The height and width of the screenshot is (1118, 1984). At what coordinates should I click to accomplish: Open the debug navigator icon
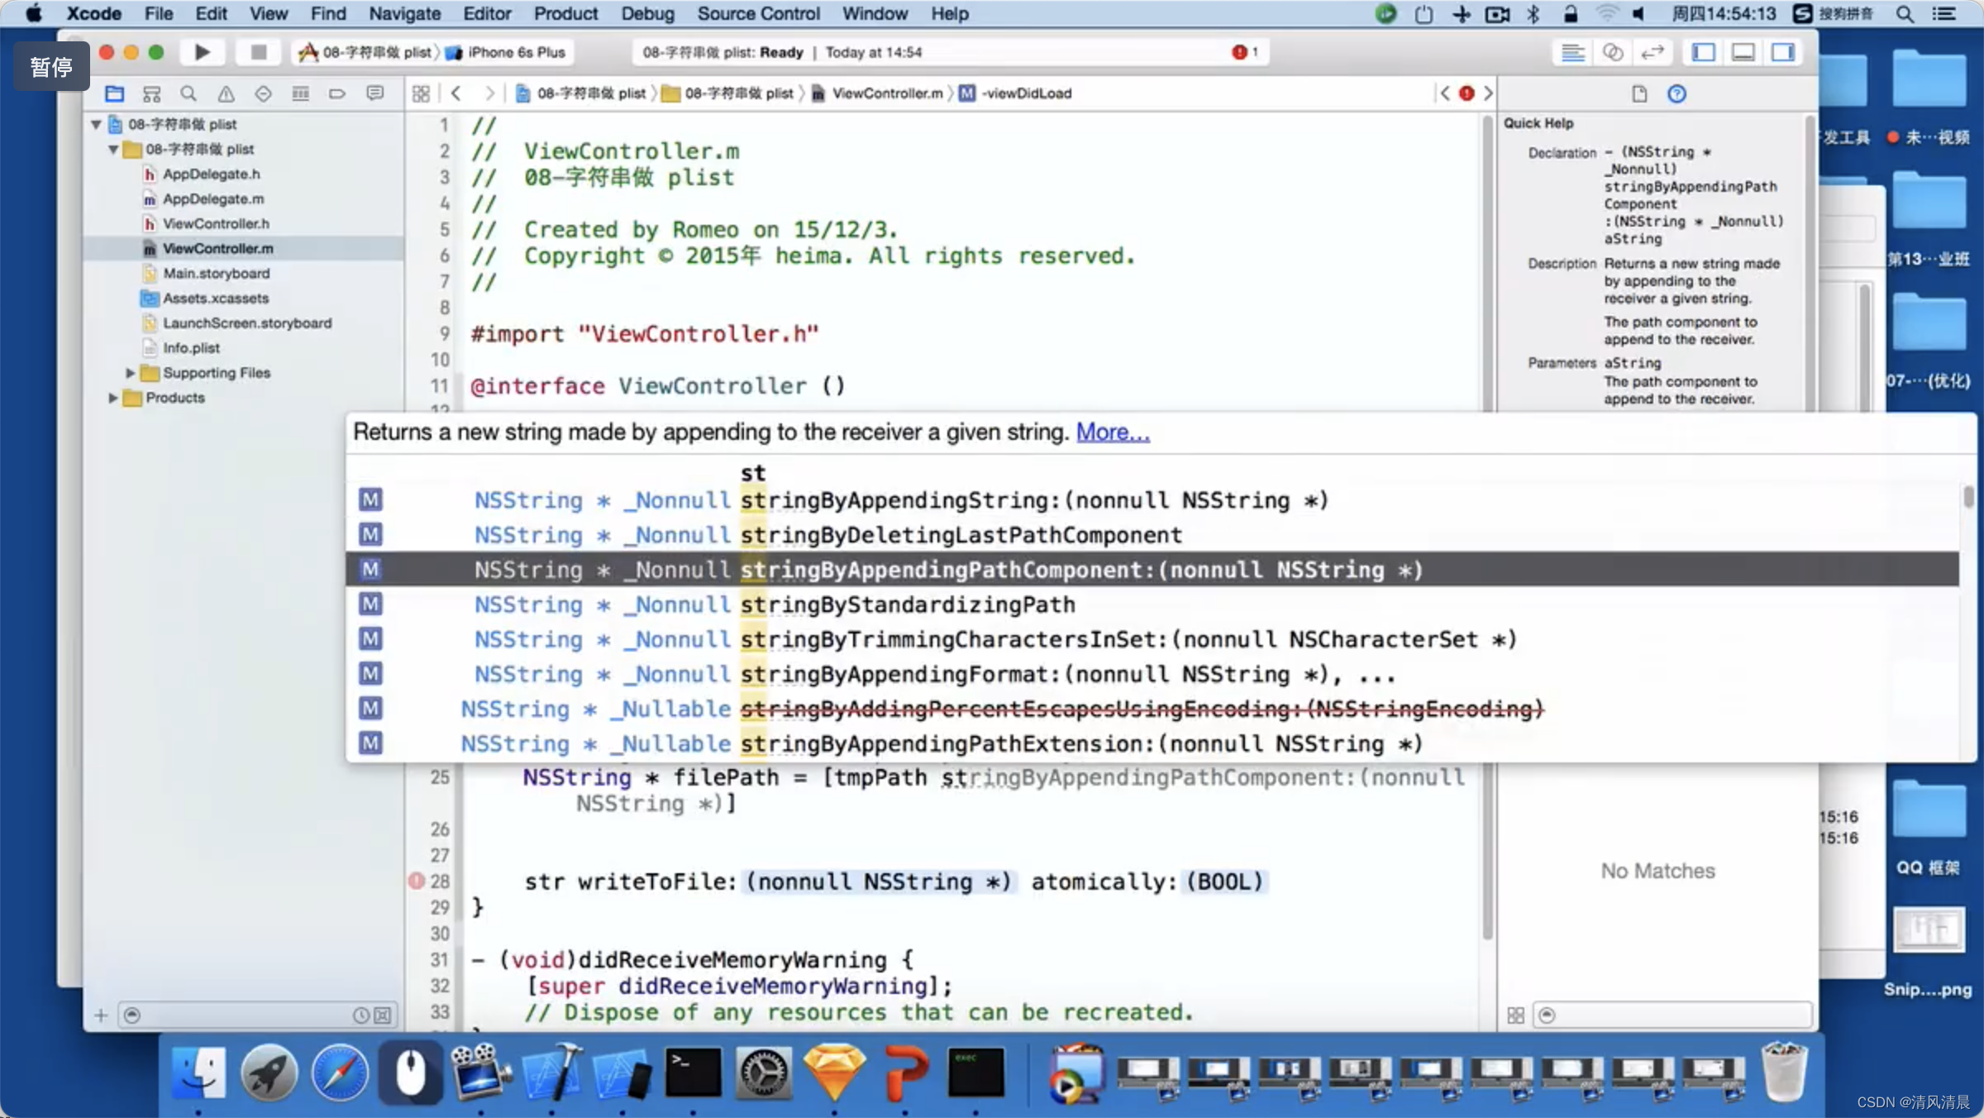(300, 93)
